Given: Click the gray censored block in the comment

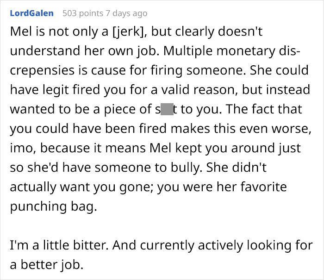Looking at the screenshot, I should [x=167, y=110].
